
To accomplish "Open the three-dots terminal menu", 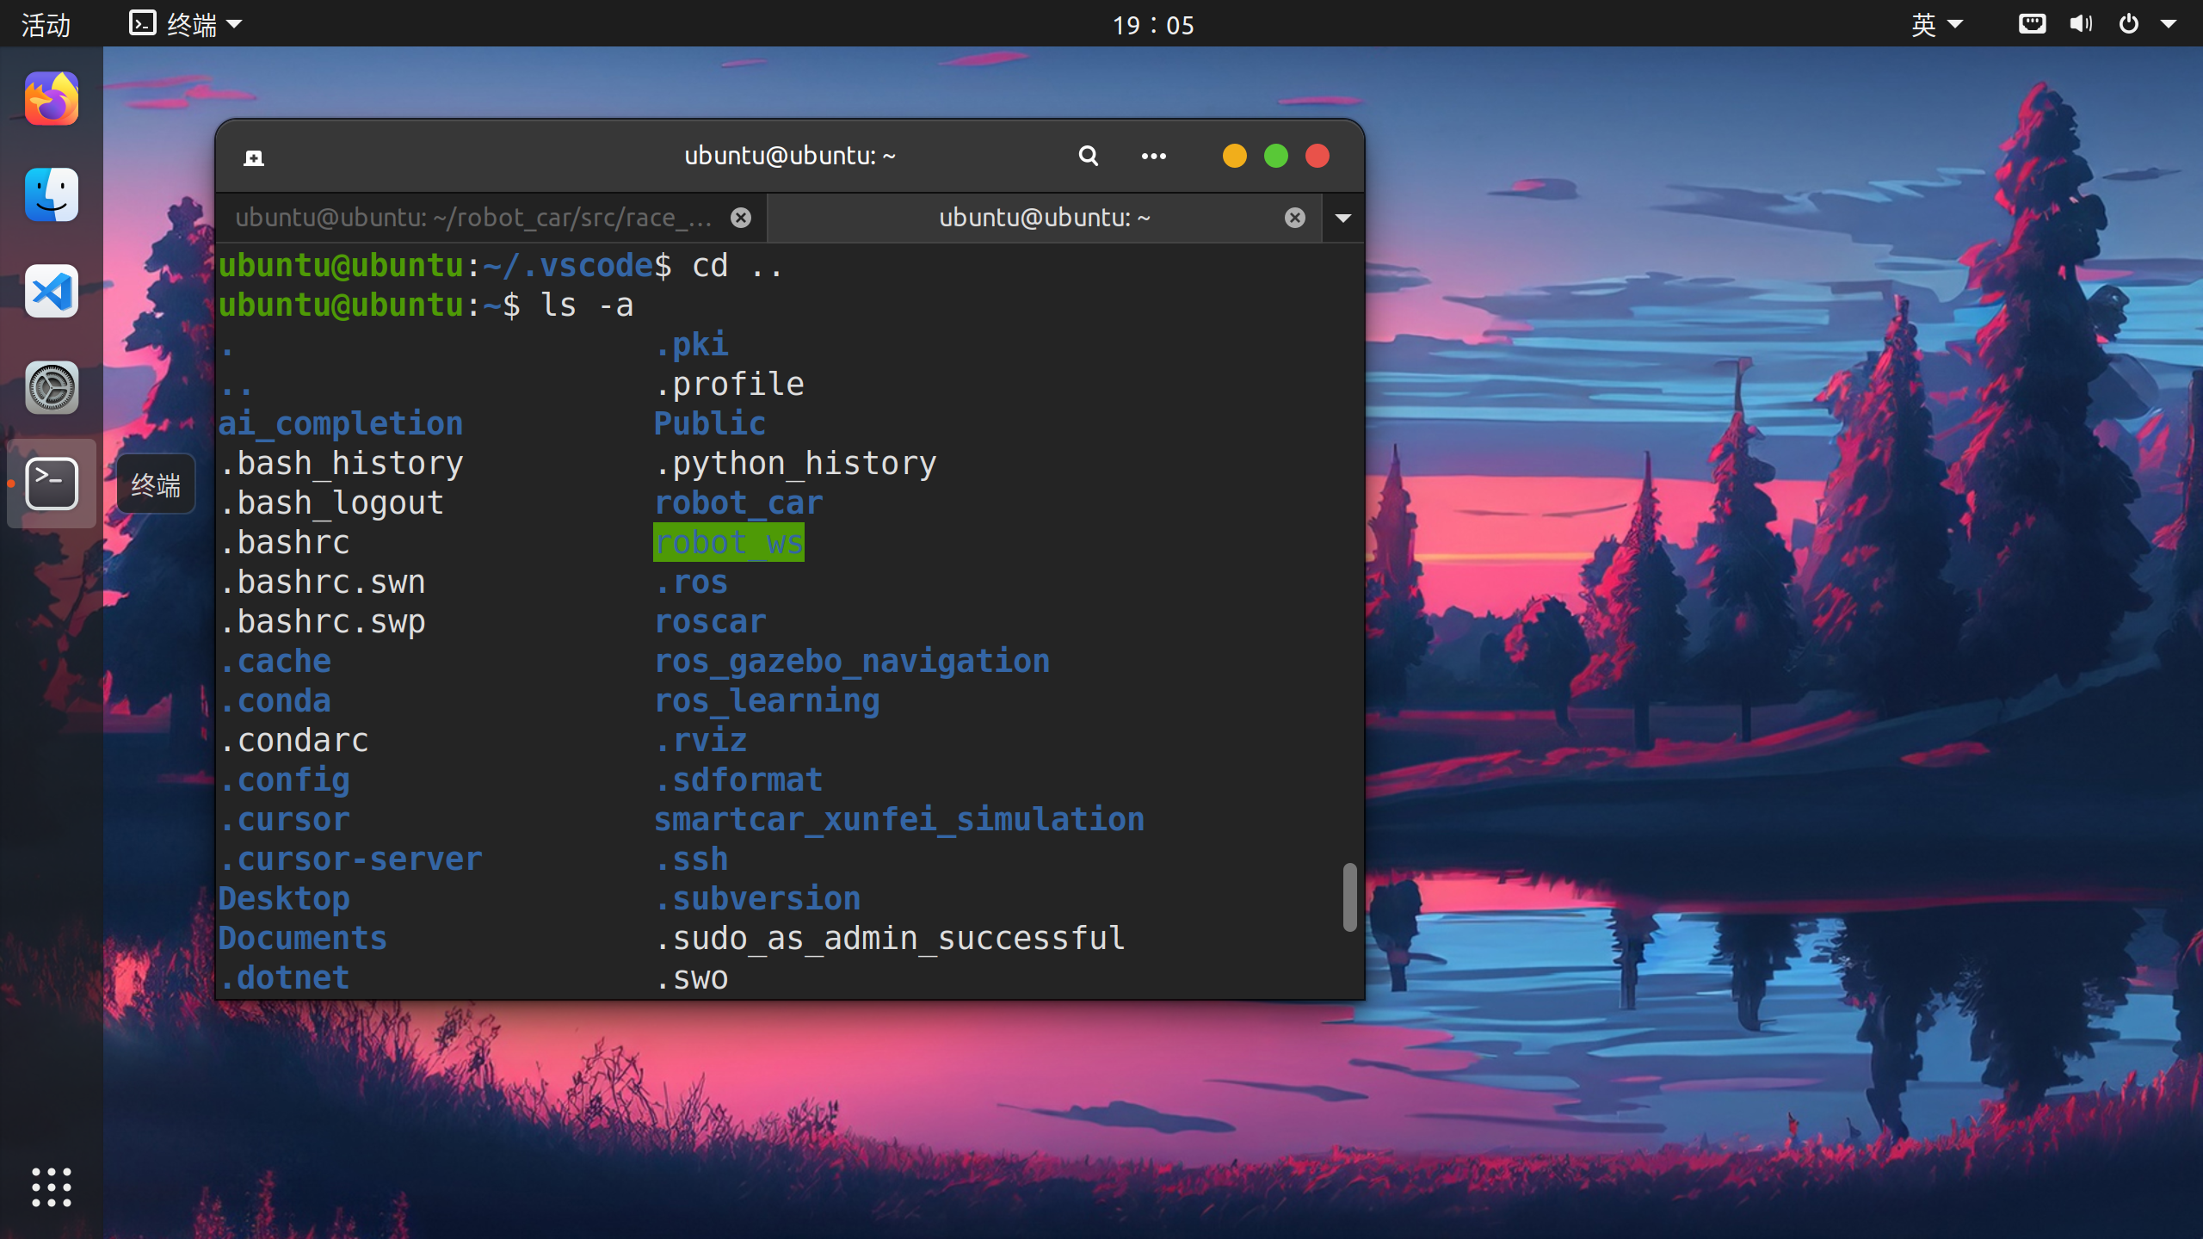I will 1153,156.
